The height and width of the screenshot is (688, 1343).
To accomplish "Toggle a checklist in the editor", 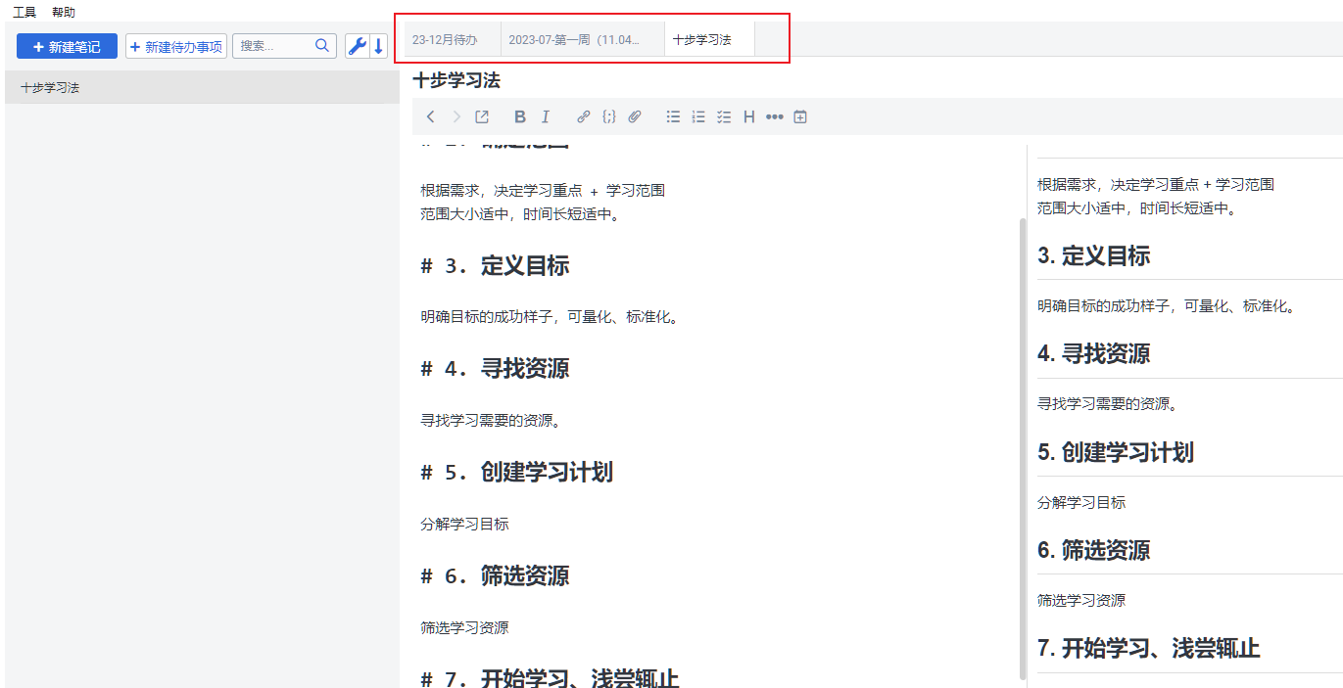I will (724, 116).
